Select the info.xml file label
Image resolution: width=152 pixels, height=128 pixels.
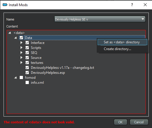click(x=37, y=83)
